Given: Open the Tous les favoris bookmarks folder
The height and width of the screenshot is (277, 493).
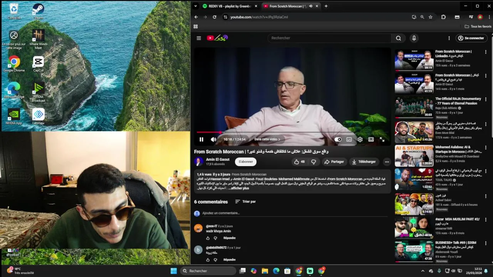Looking at the screenshot, I should tap(478, 27).
